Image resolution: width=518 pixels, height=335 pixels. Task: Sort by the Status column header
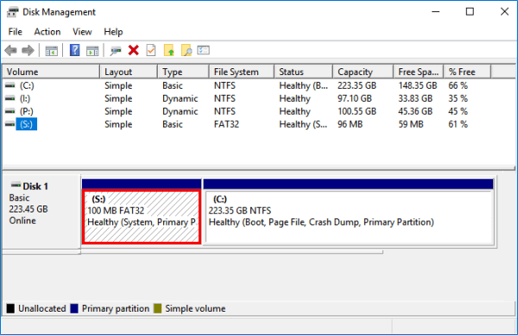pyautogui.click(x=303, y=72)
